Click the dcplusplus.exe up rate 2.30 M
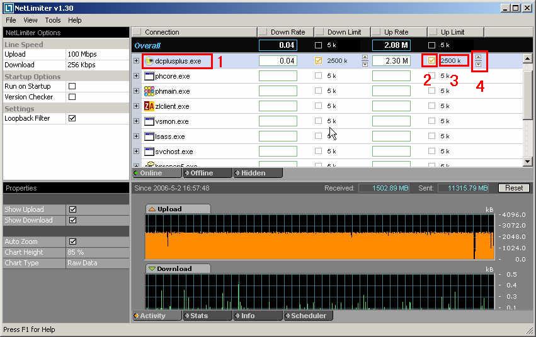 [x=391, y=61]
